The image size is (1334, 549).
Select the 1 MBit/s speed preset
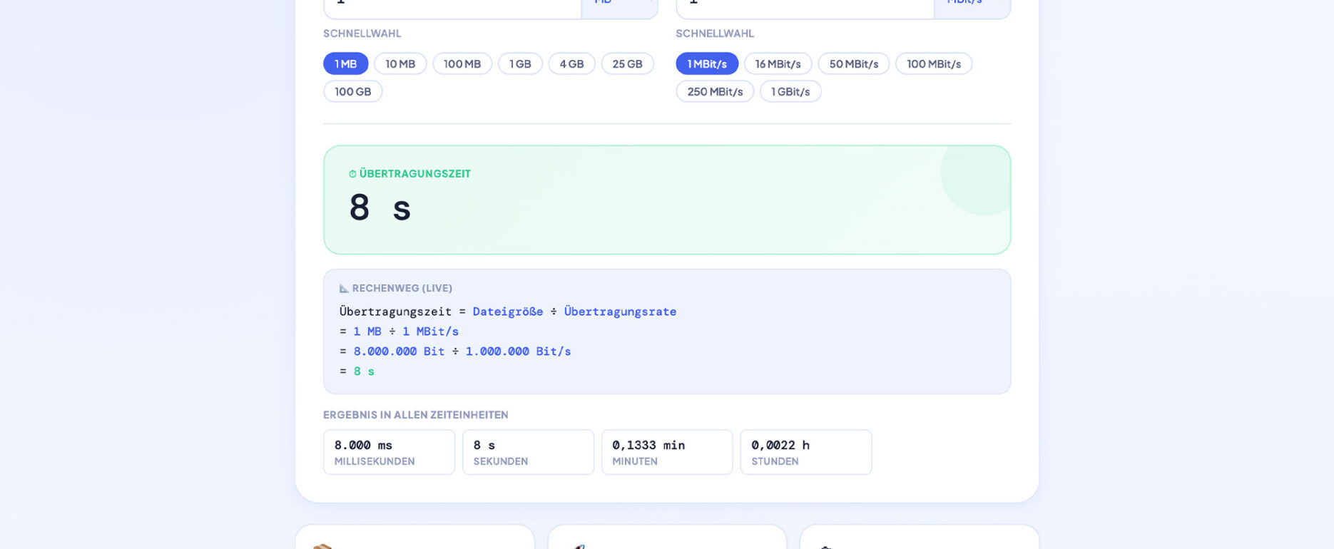click(x=707, y=64)
